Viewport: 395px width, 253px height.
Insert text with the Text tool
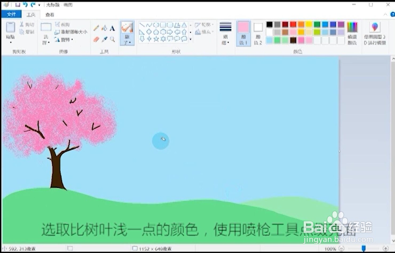click(x=112, y=28)
